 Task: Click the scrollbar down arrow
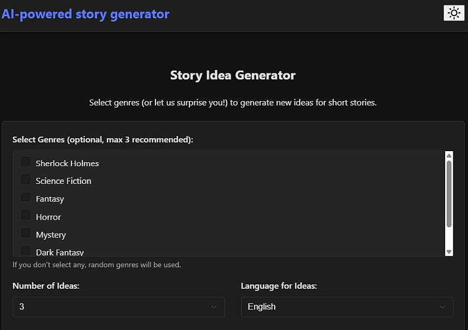coord(449,252)
